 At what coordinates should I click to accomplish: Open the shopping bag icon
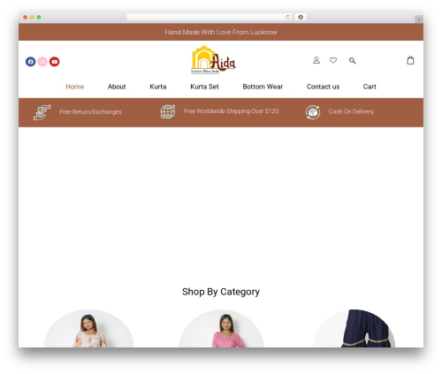tap(410, 60)
